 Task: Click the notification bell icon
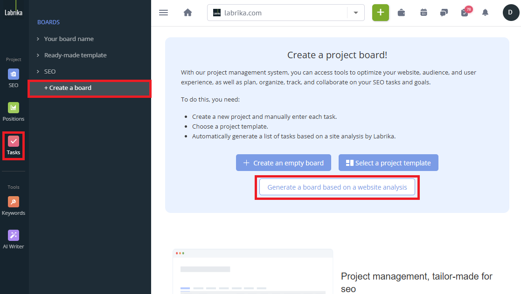486,13
